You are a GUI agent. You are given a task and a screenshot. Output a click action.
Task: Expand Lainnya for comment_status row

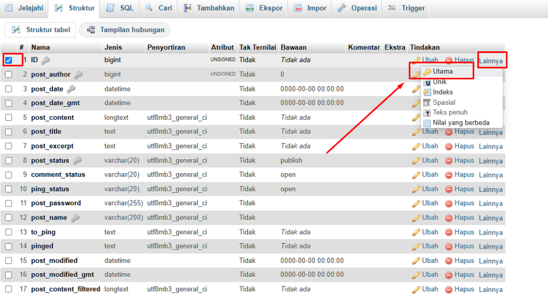coord(491,175)
